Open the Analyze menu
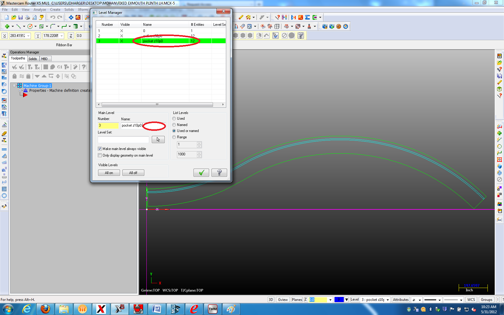504x315 pixels. (40, 10)
